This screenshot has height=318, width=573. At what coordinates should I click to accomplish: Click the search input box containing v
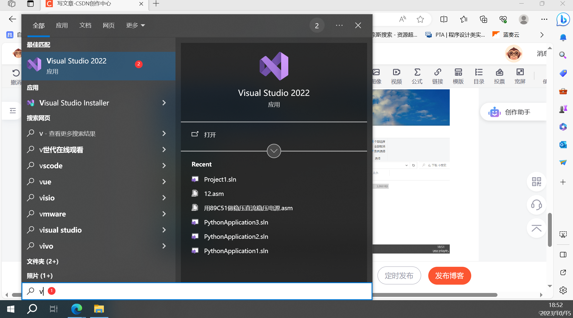pyautogui.click(x=197, y=291)
